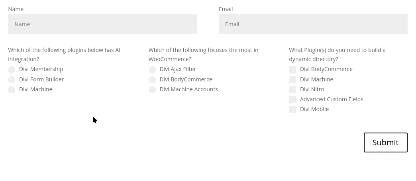Screen dimensions: 416x181
Task: Click the Divi Membership option label
Action: coord(41,69)
